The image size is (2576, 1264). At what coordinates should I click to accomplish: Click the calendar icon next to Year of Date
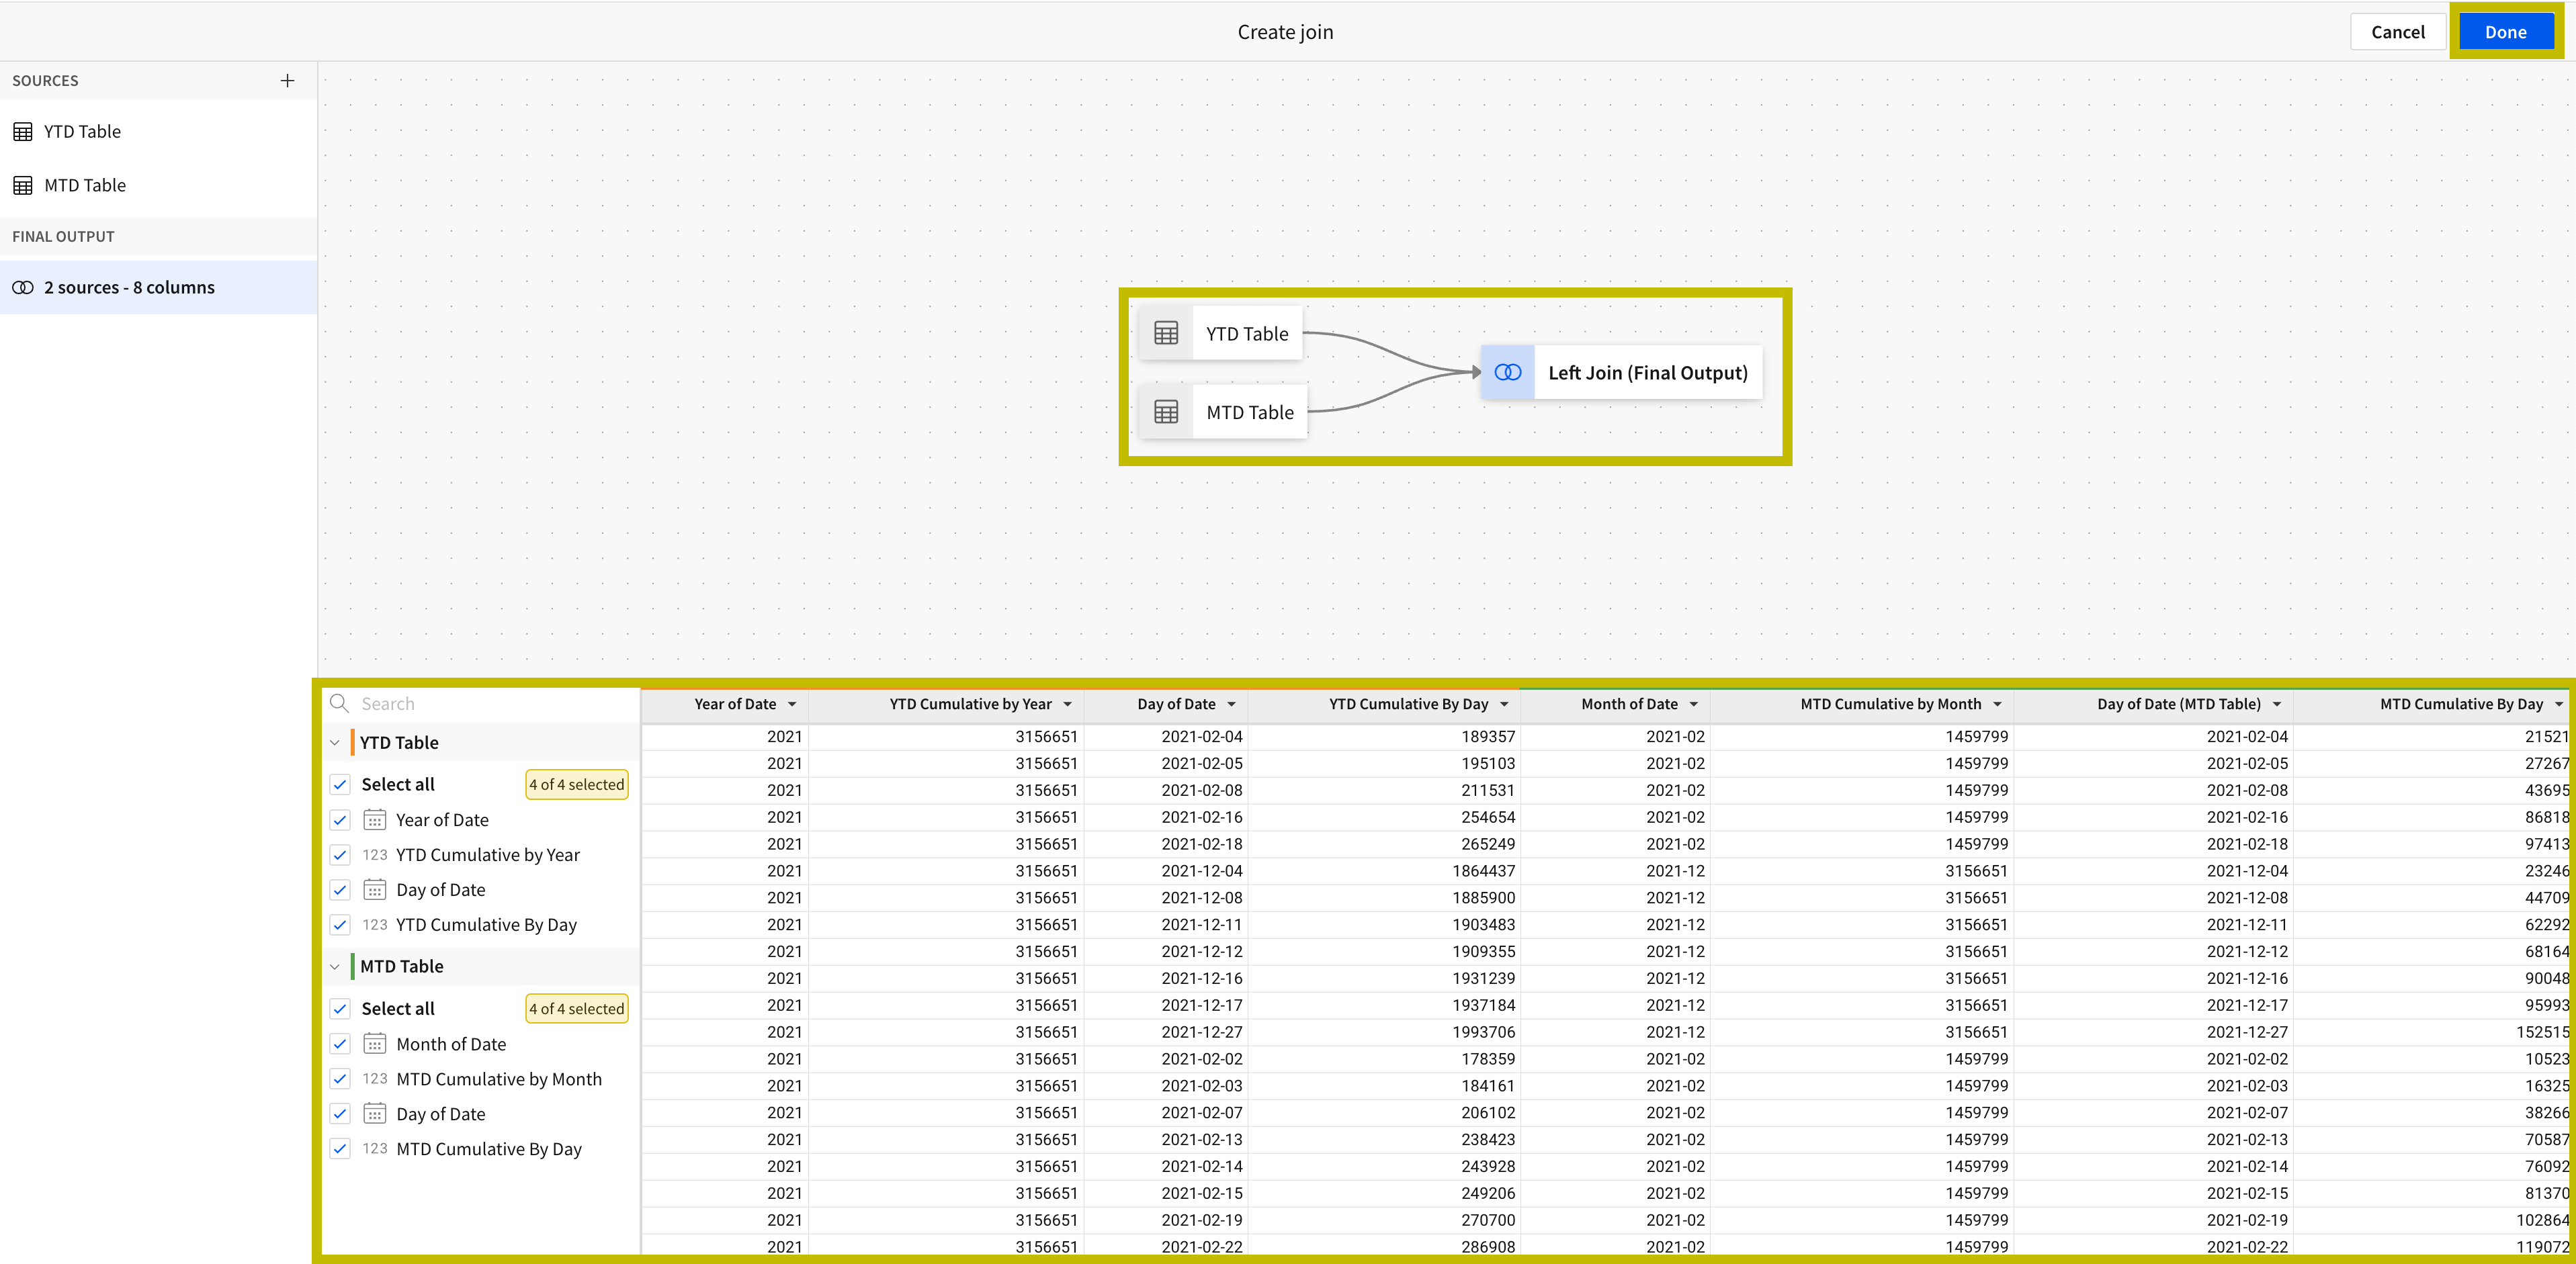point(374,819)
